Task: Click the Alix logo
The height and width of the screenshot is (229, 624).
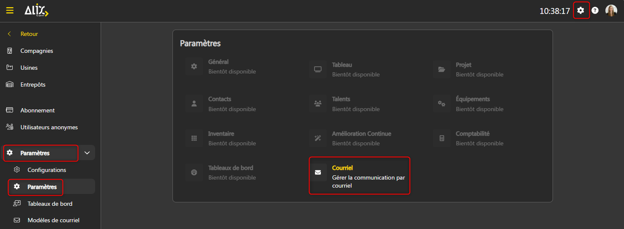Action: click(x=36, y=11)
